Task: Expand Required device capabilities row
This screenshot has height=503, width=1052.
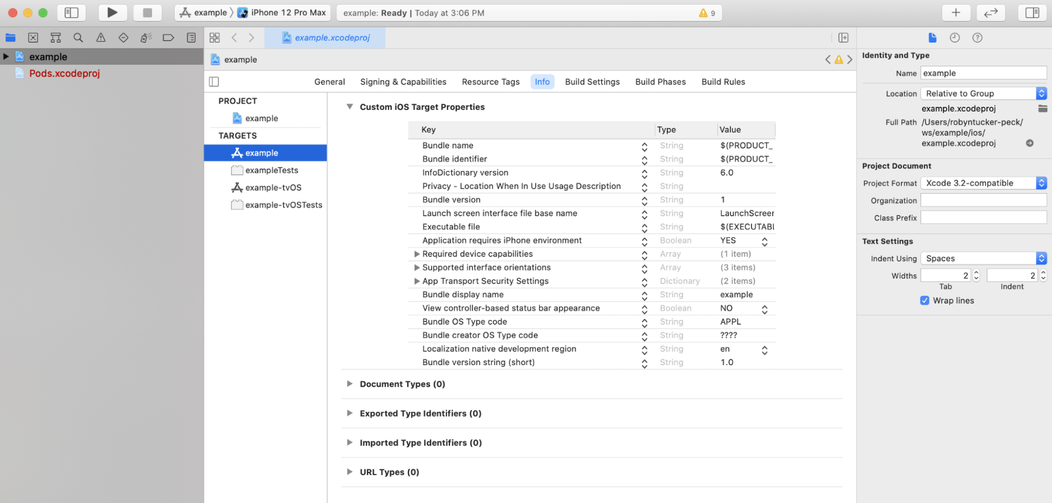Action: click(x=417, y=254)
